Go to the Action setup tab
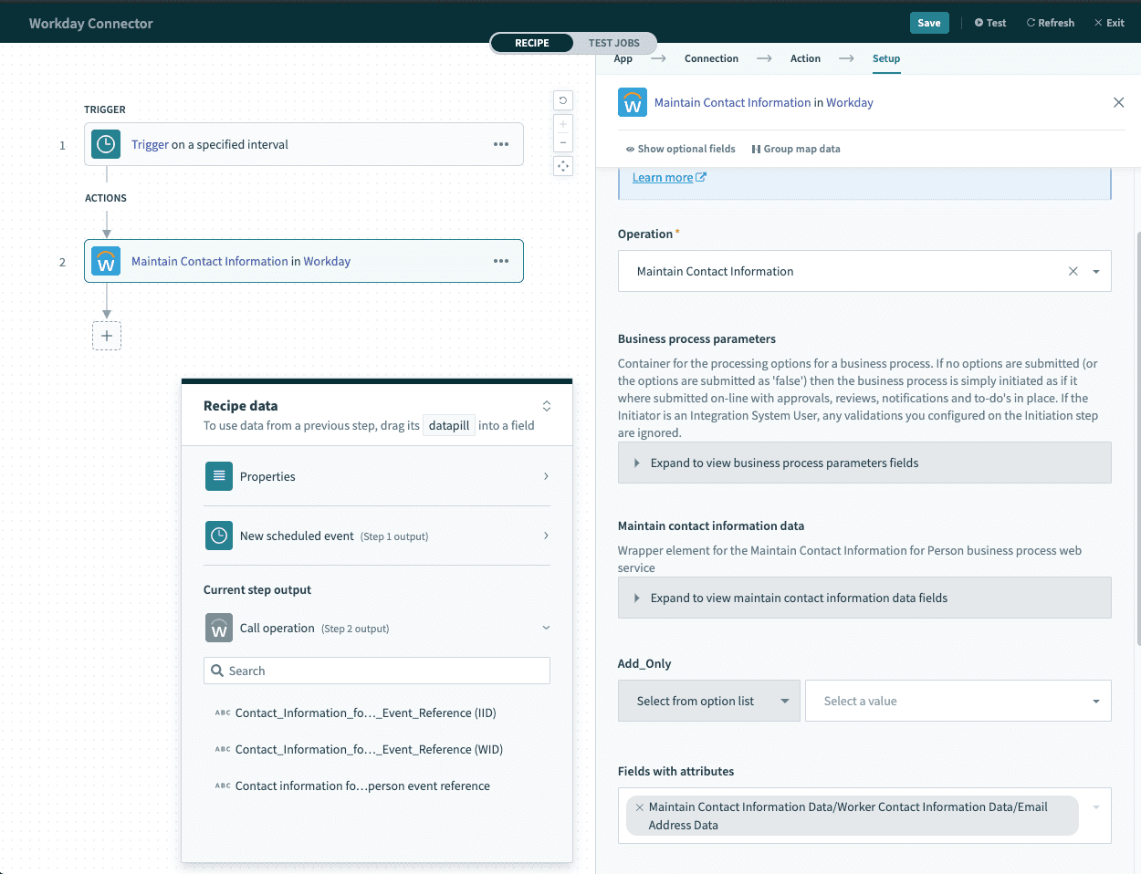 pos(805,58)
